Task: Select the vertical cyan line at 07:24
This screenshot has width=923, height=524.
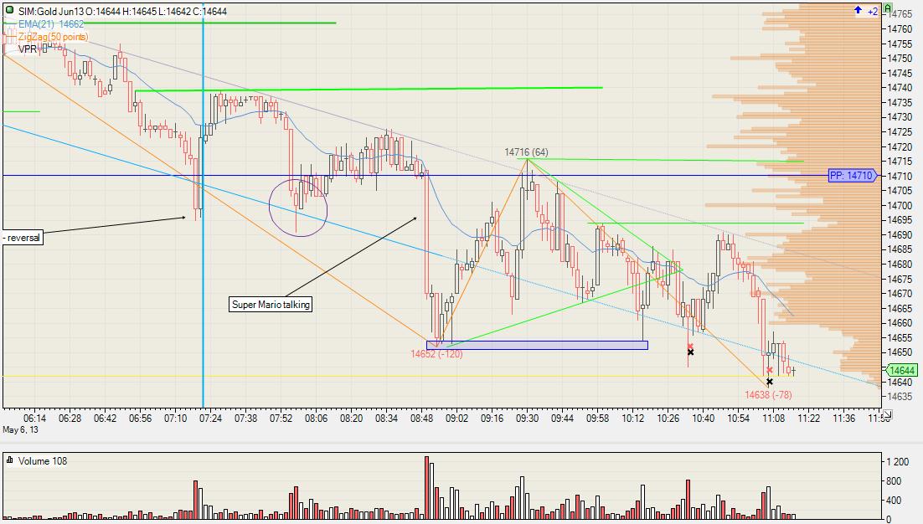Action: pyautogui.click(x=203, y=206)
